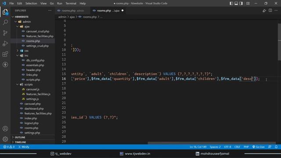This screenshot has width=281, height=158.
Task: Open the Terminal menu
Action: [71, 4]
